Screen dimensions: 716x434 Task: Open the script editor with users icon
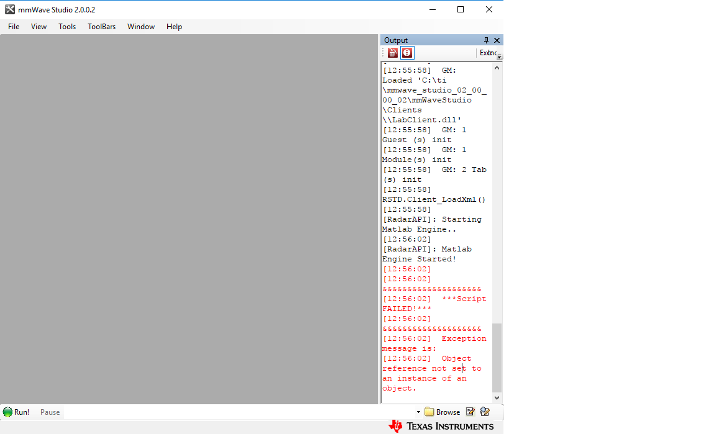[485, 412]
